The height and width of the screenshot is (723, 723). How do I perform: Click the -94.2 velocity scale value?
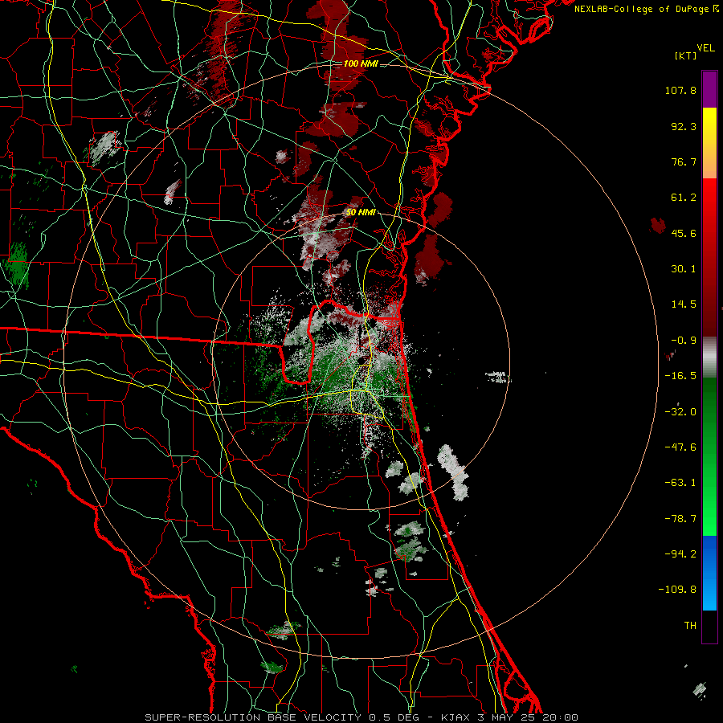pyautogui.click(x=680, y=554)
